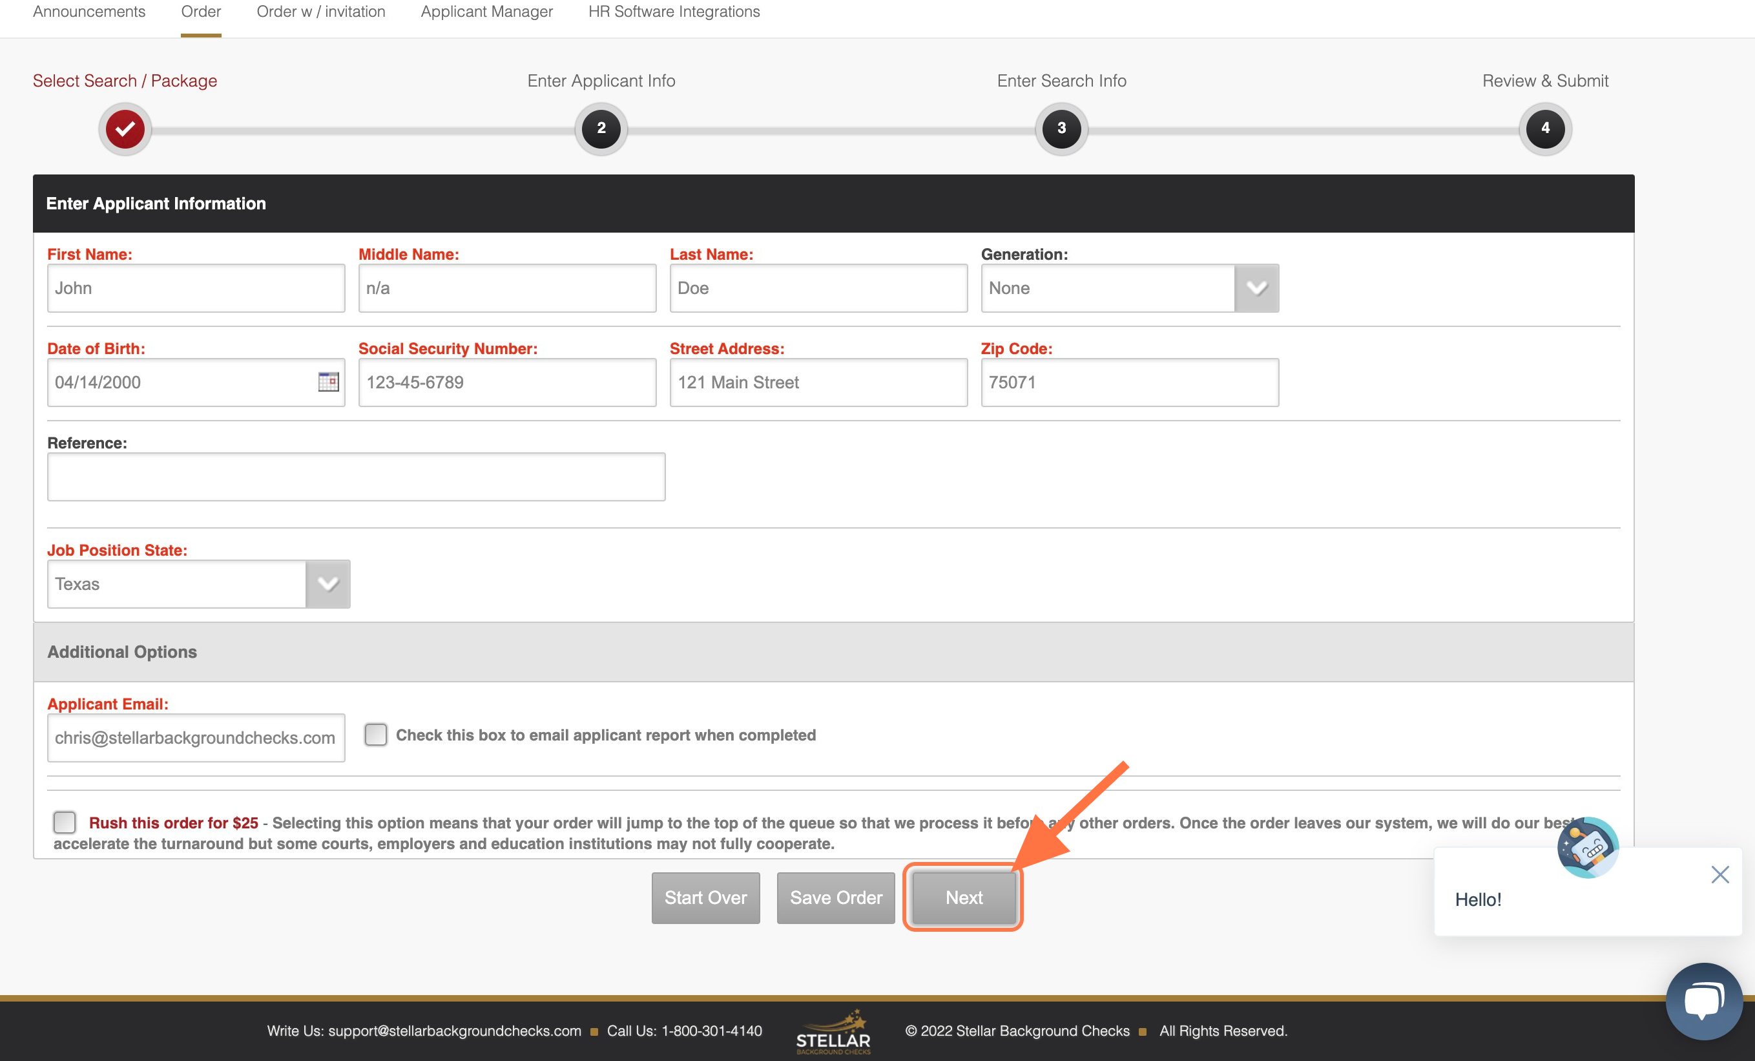The width and height of the screenshot is (1755, 1061).
Task: Click the Social Security Number field
Action: point(507,382)
